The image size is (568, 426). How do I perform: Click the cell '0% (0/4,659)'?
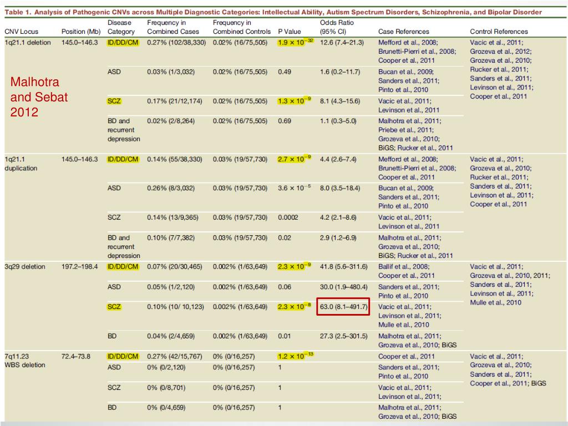point(166,408)
